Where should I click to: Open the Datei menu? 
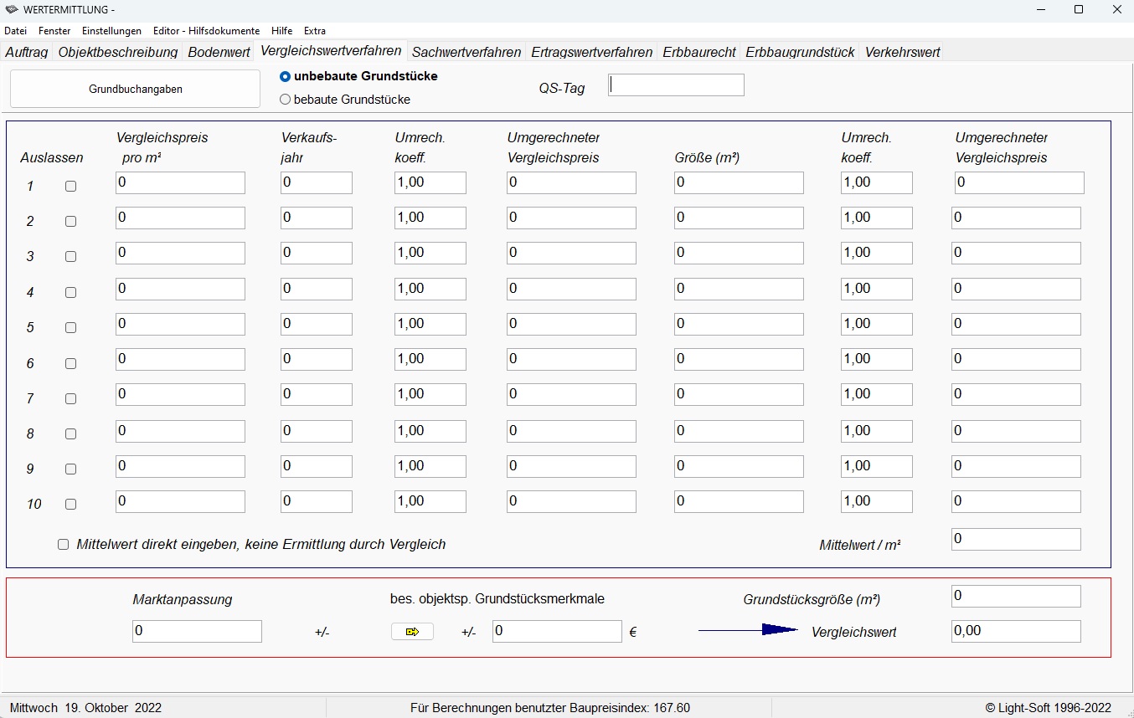[x=16, y=31]
